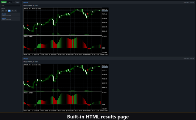Click JPN225 link in first result header
196x120 pixels.
(25, 3)
